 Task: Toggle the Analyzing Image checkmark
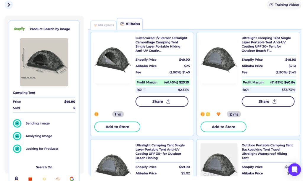pyautogui.click(x=17, y=136)
